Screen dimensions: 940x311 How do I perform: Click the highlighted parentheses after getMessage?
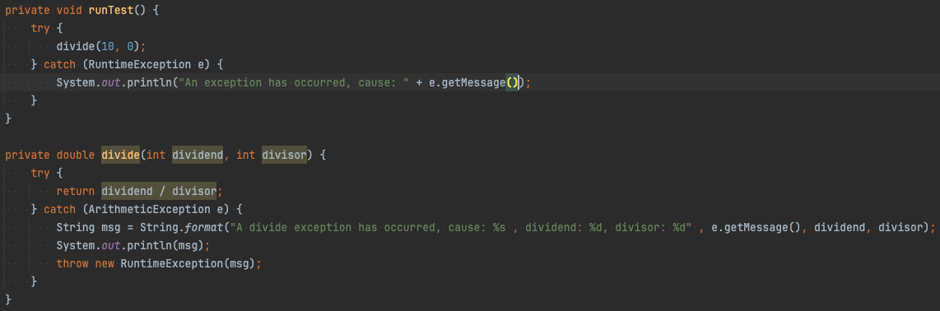coord(512,83)
